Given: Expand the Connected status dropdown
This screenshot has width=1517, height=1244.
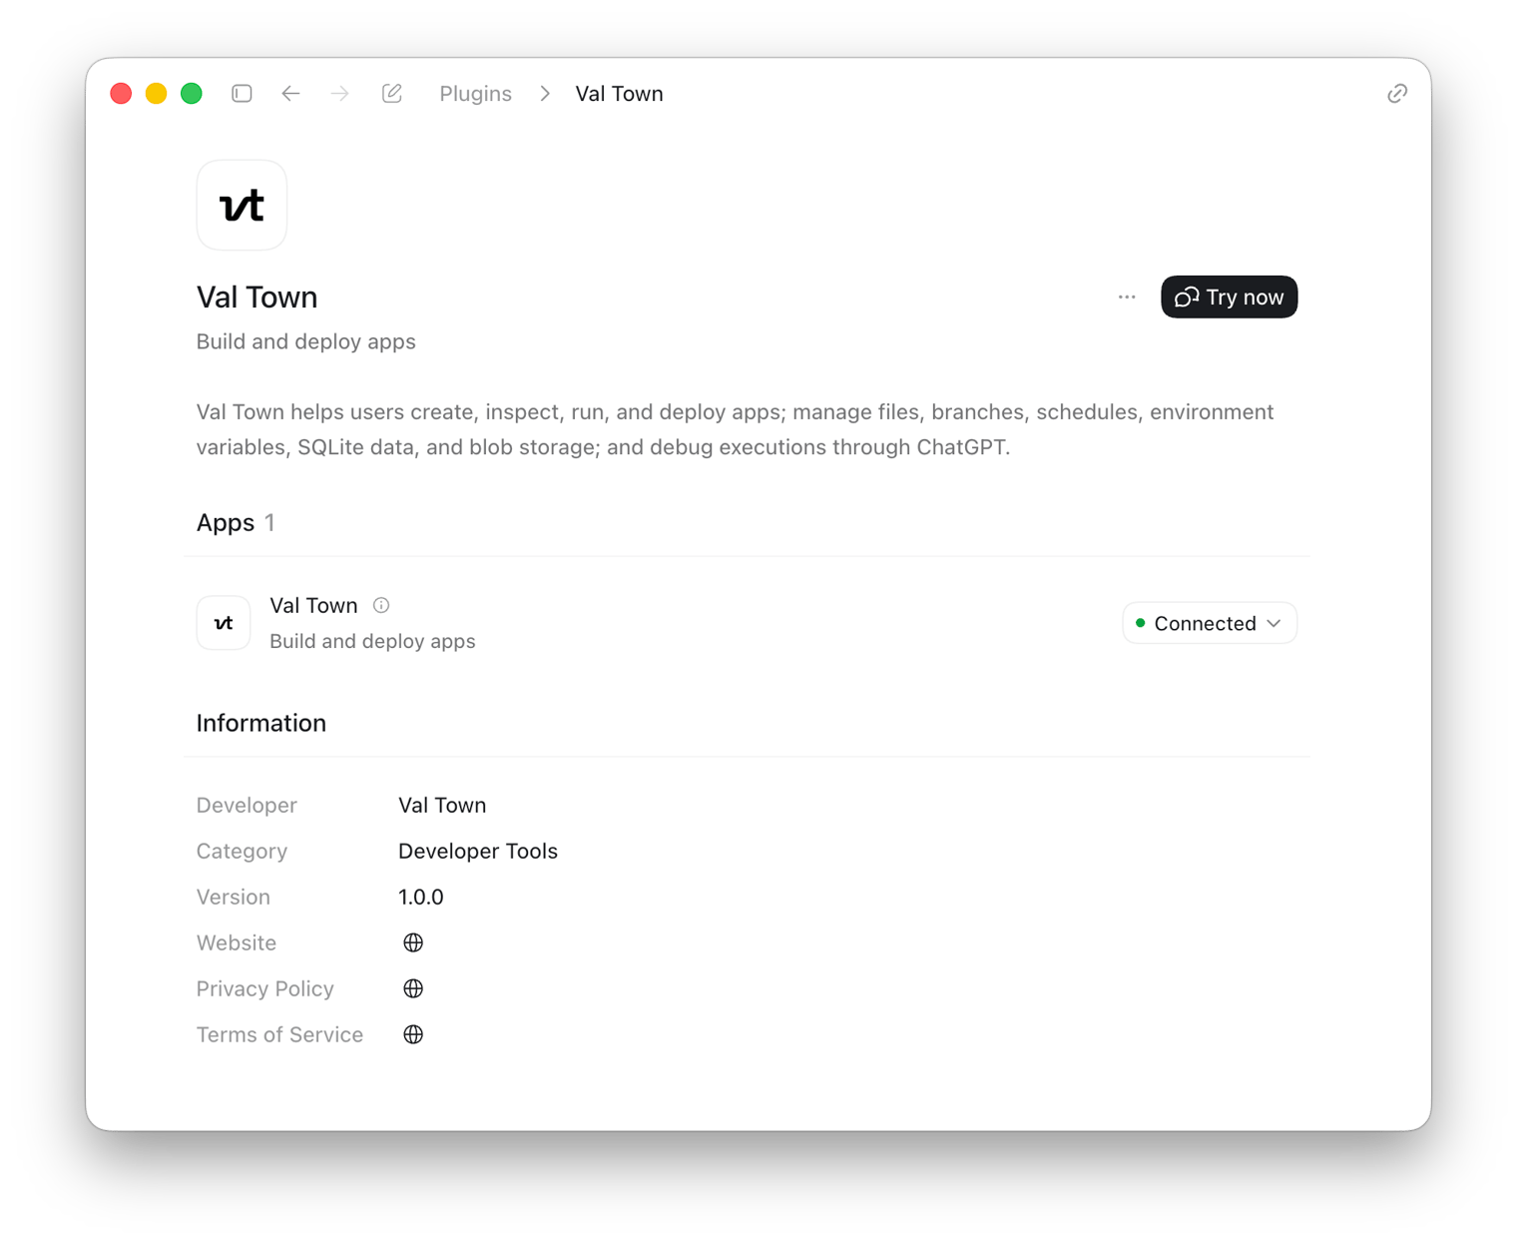Looking at the screenshot, I should click(1210, 623).
